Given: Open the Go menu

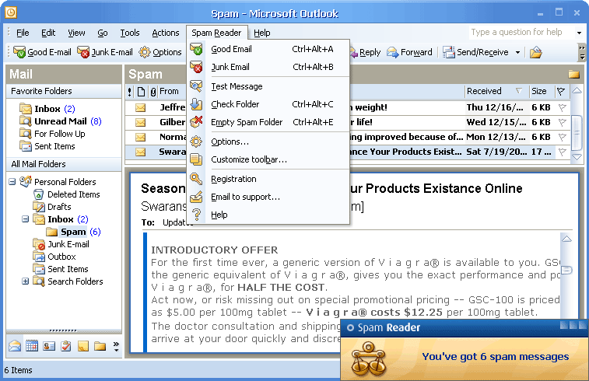Looking at the screenshot, I should point(103,33).
